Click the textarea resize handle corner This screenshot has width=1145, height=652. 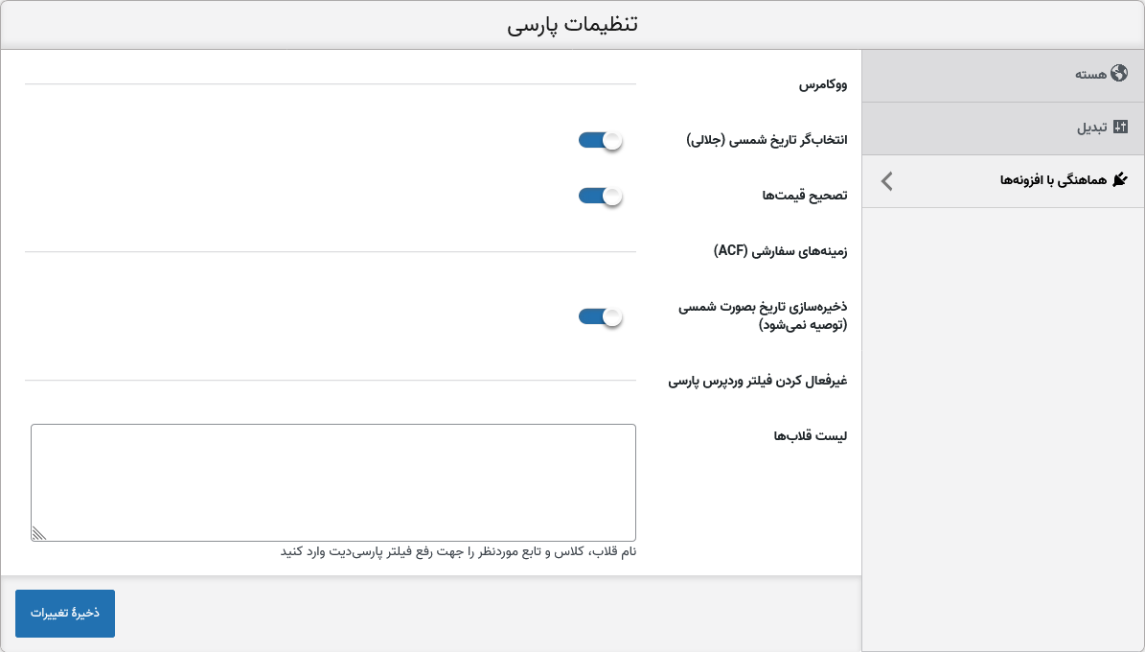(x=39, y=533)
